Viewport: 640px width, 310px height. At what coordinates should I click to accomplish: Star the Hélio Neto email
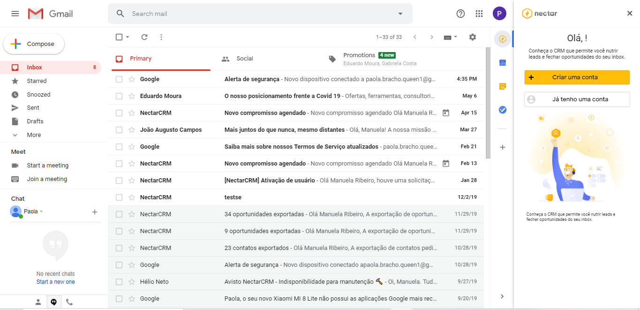tap(132, 282)
